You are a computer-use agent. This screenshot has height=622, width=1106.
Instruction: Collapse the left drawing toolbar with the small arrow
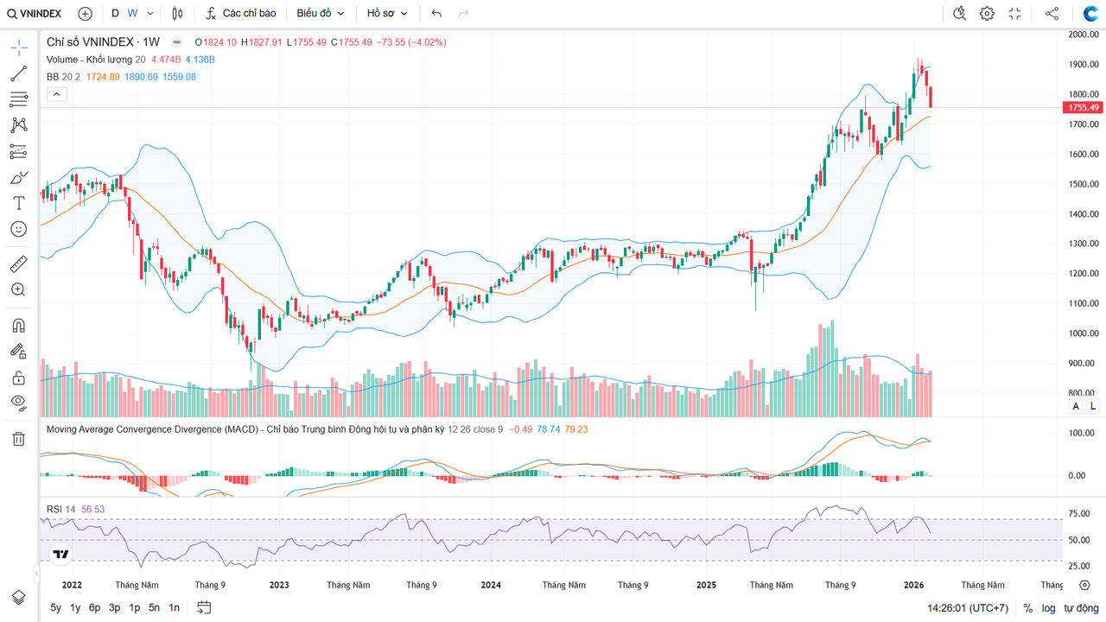coord(37,572)
